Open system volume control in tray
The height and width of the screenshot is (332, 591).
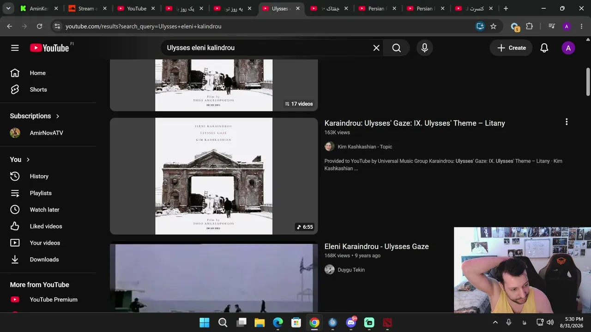[x=550, y=322]
